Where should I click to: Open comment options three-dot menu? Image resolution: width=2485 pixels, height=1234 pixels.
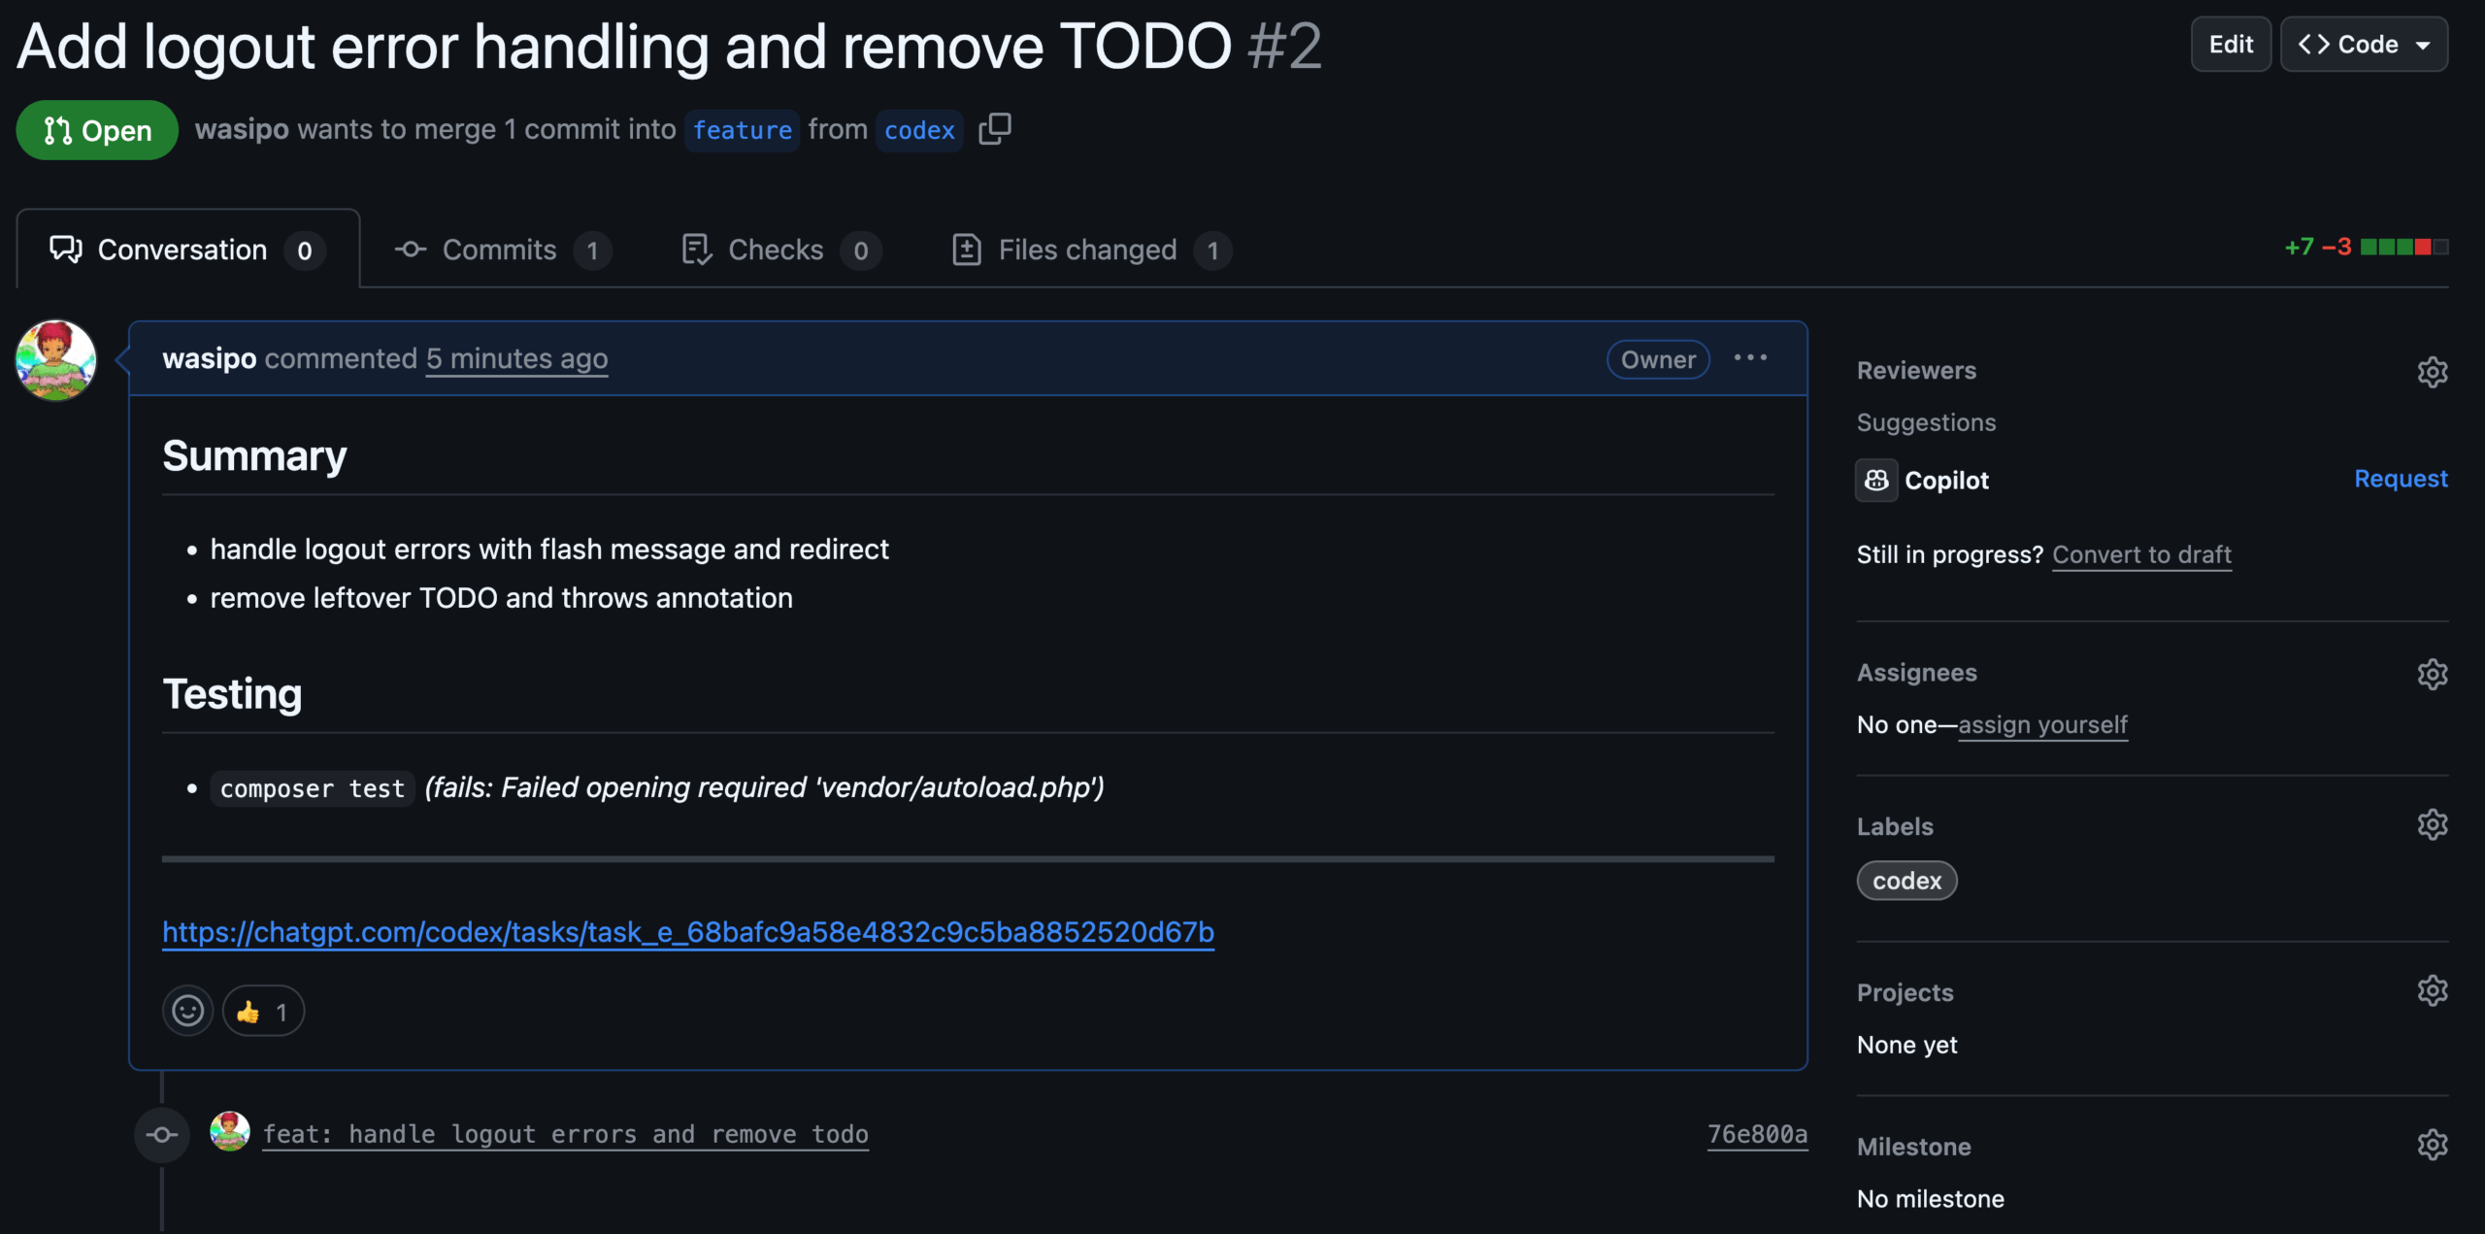(1750, 358)
